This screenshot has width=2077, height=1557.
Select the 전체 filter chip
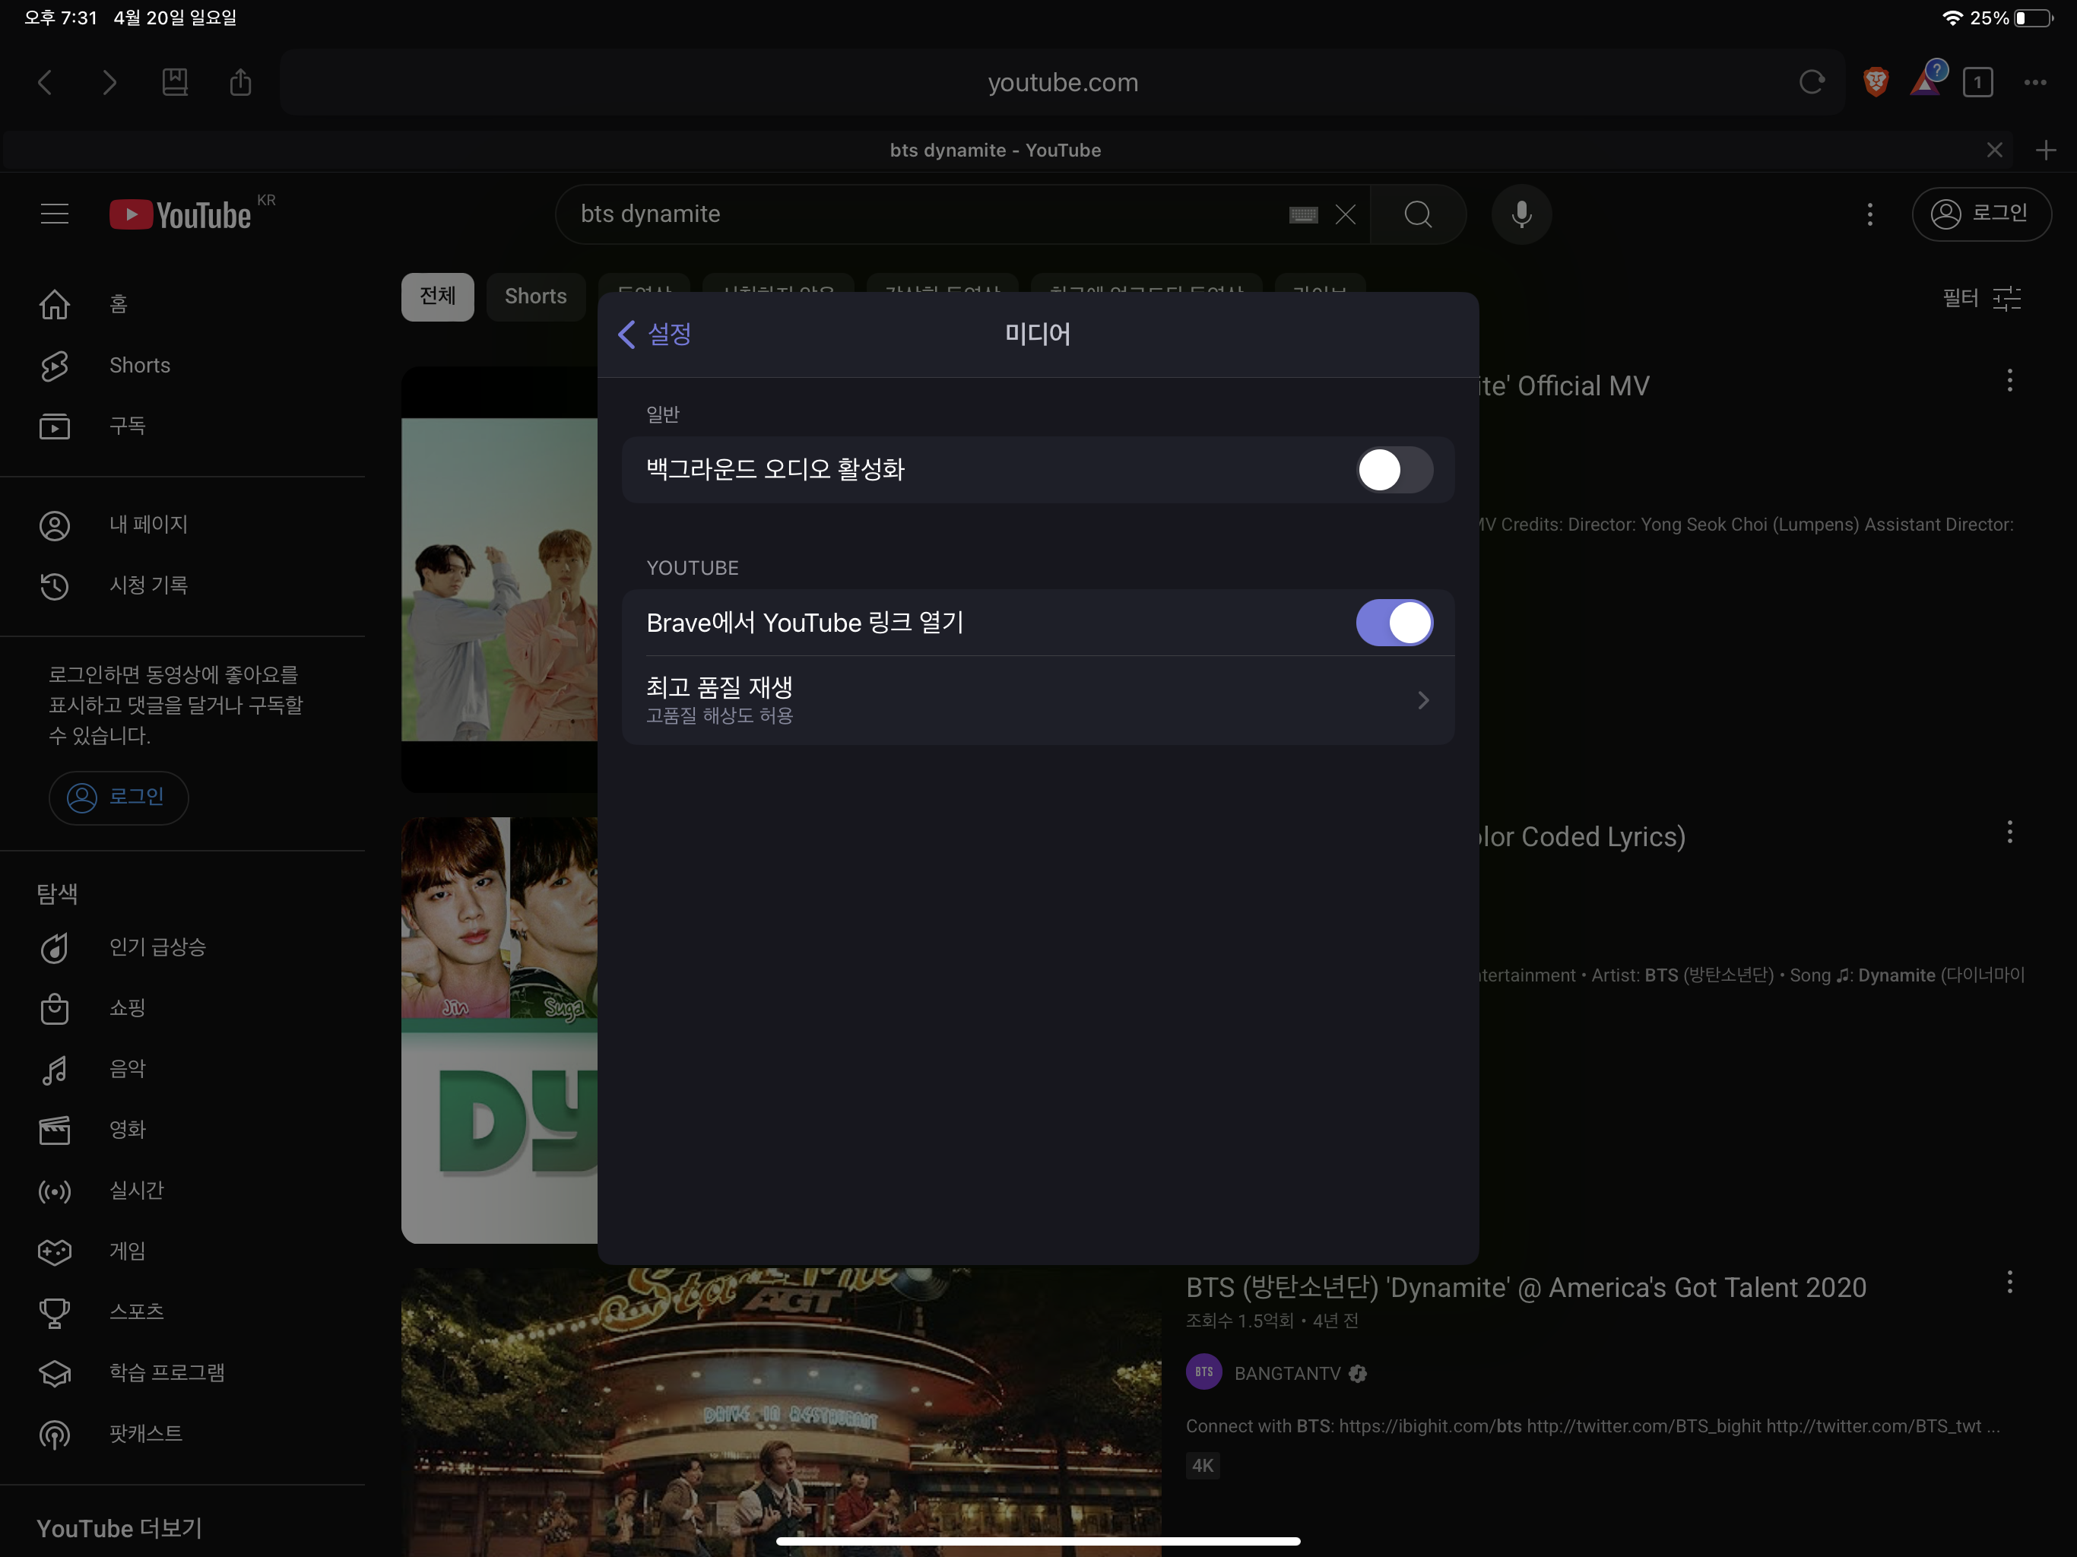(x=438, y=296)
